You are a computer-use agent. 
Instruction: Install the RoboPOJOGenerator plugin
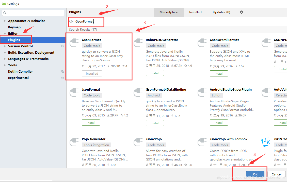tap(155, 73)
